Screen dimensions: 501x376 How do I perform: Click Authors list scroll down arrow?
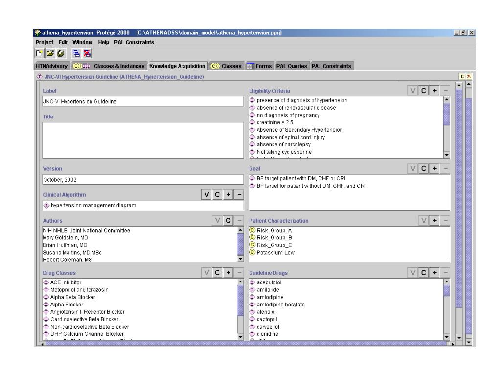click(x=240, y=259)
